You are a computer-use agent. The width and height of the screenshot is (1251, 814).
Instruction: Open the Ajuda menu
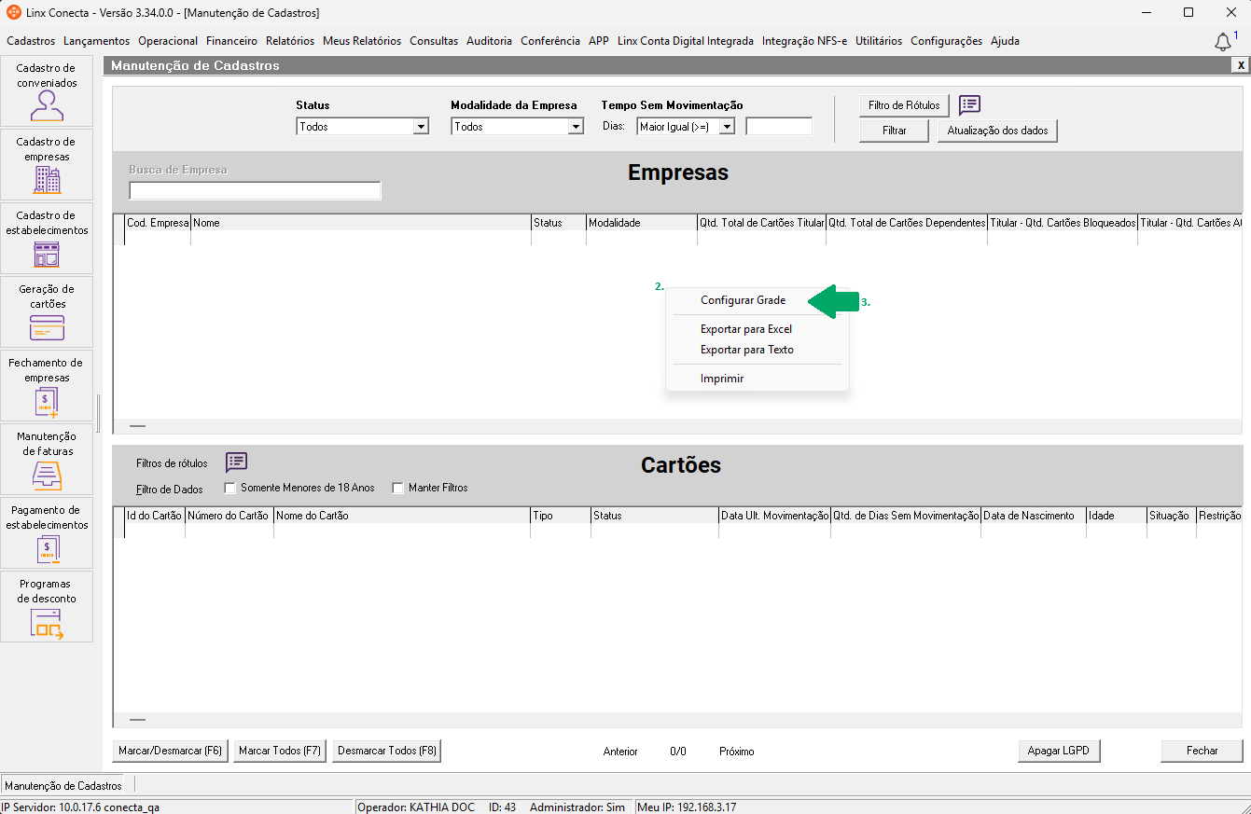[1005, 41]
